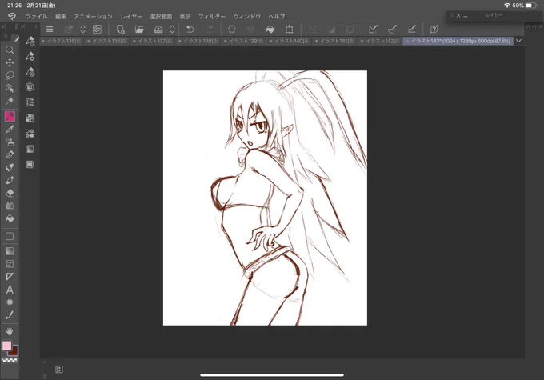
Task: Select the Blend droplets tool
Action: pos(10,206)
